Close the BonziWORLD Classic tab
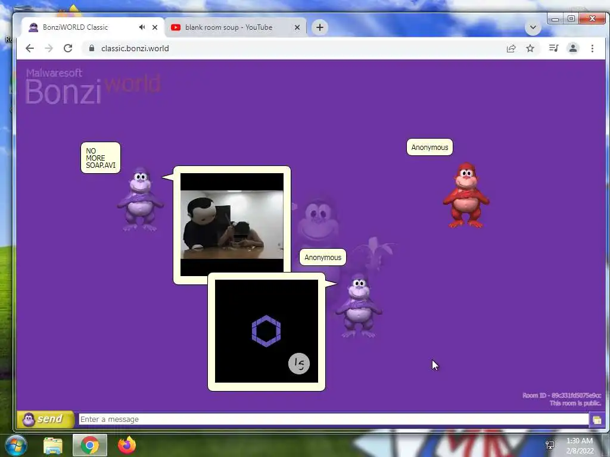 (155, 27)
